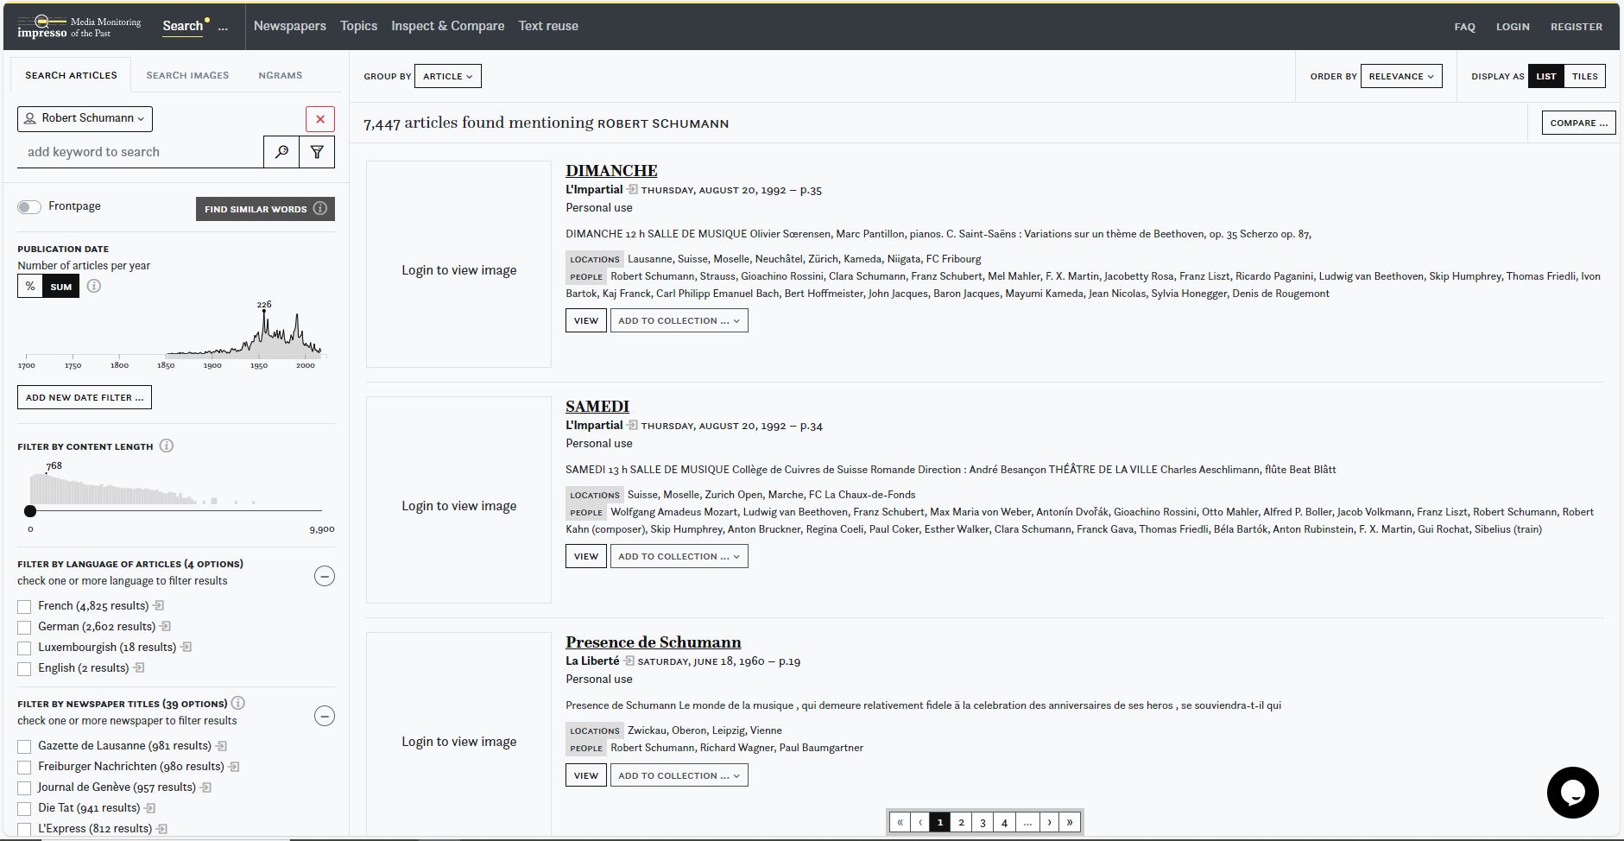Screen dimensions: 1624x841
Task: Check the Luxembourgish language checkbox
Action: [x=24, y=648]
